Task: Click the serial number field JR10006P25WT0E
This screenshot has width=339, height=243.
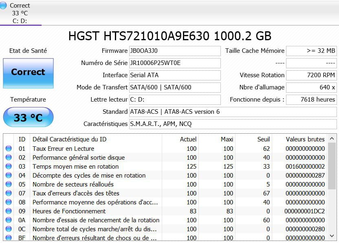Action: click(175, 63)
